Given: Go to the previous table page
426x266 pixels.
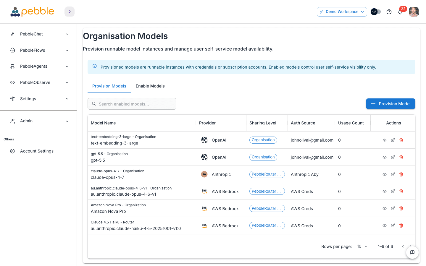Looking at the screenshot, I should (x=403, y=246).
